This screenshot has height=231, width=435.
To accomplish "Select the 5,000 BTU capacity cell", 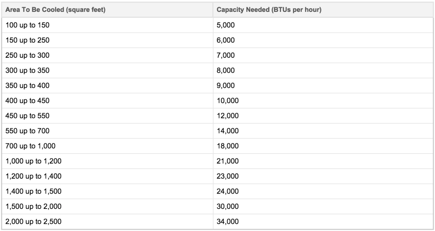I will tap(226, 25).
